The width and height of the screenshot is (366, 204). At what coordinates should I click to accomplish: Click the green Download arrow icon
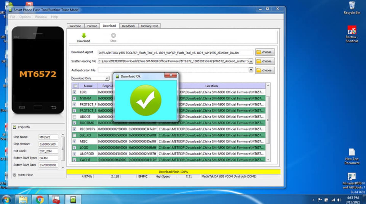point(83,36)
